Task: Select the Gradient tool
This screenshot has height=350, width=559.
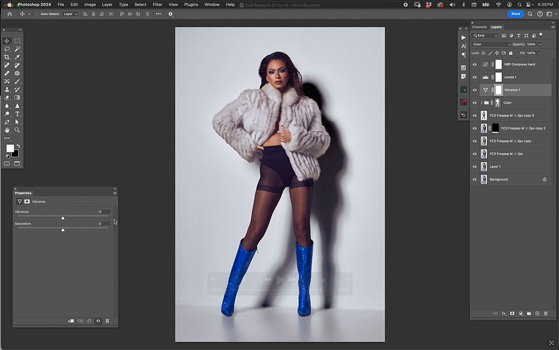Action: click(x=18, y=97)
